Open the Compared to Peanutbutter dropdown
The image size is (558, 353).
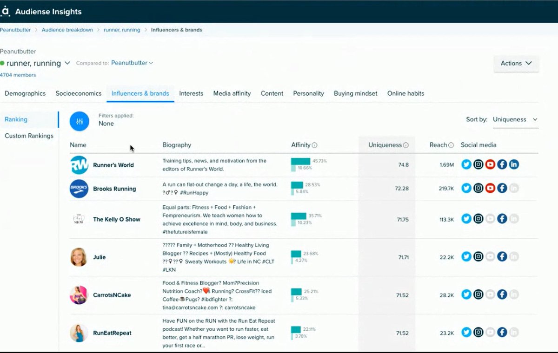point(132,63)
